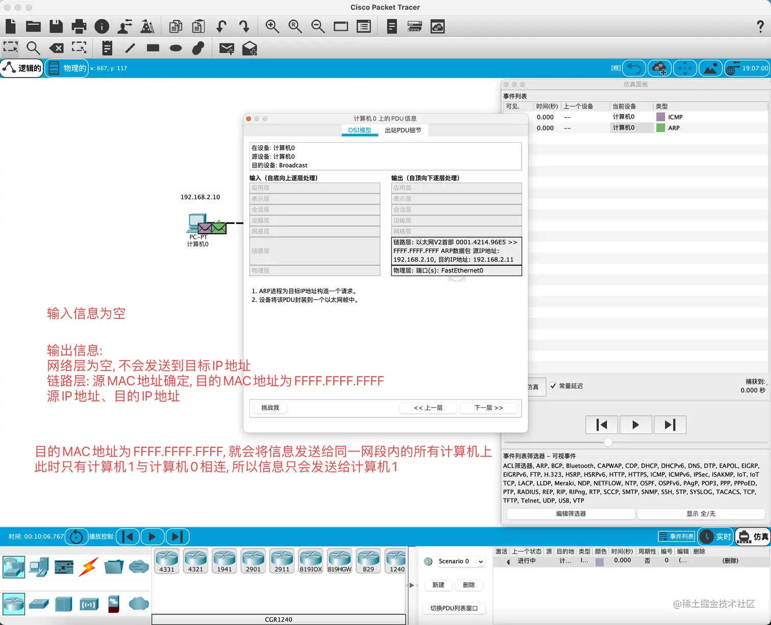Open help with question mark icon
The height and width of the screenshot is (625, 771).
tap(760, 26)
